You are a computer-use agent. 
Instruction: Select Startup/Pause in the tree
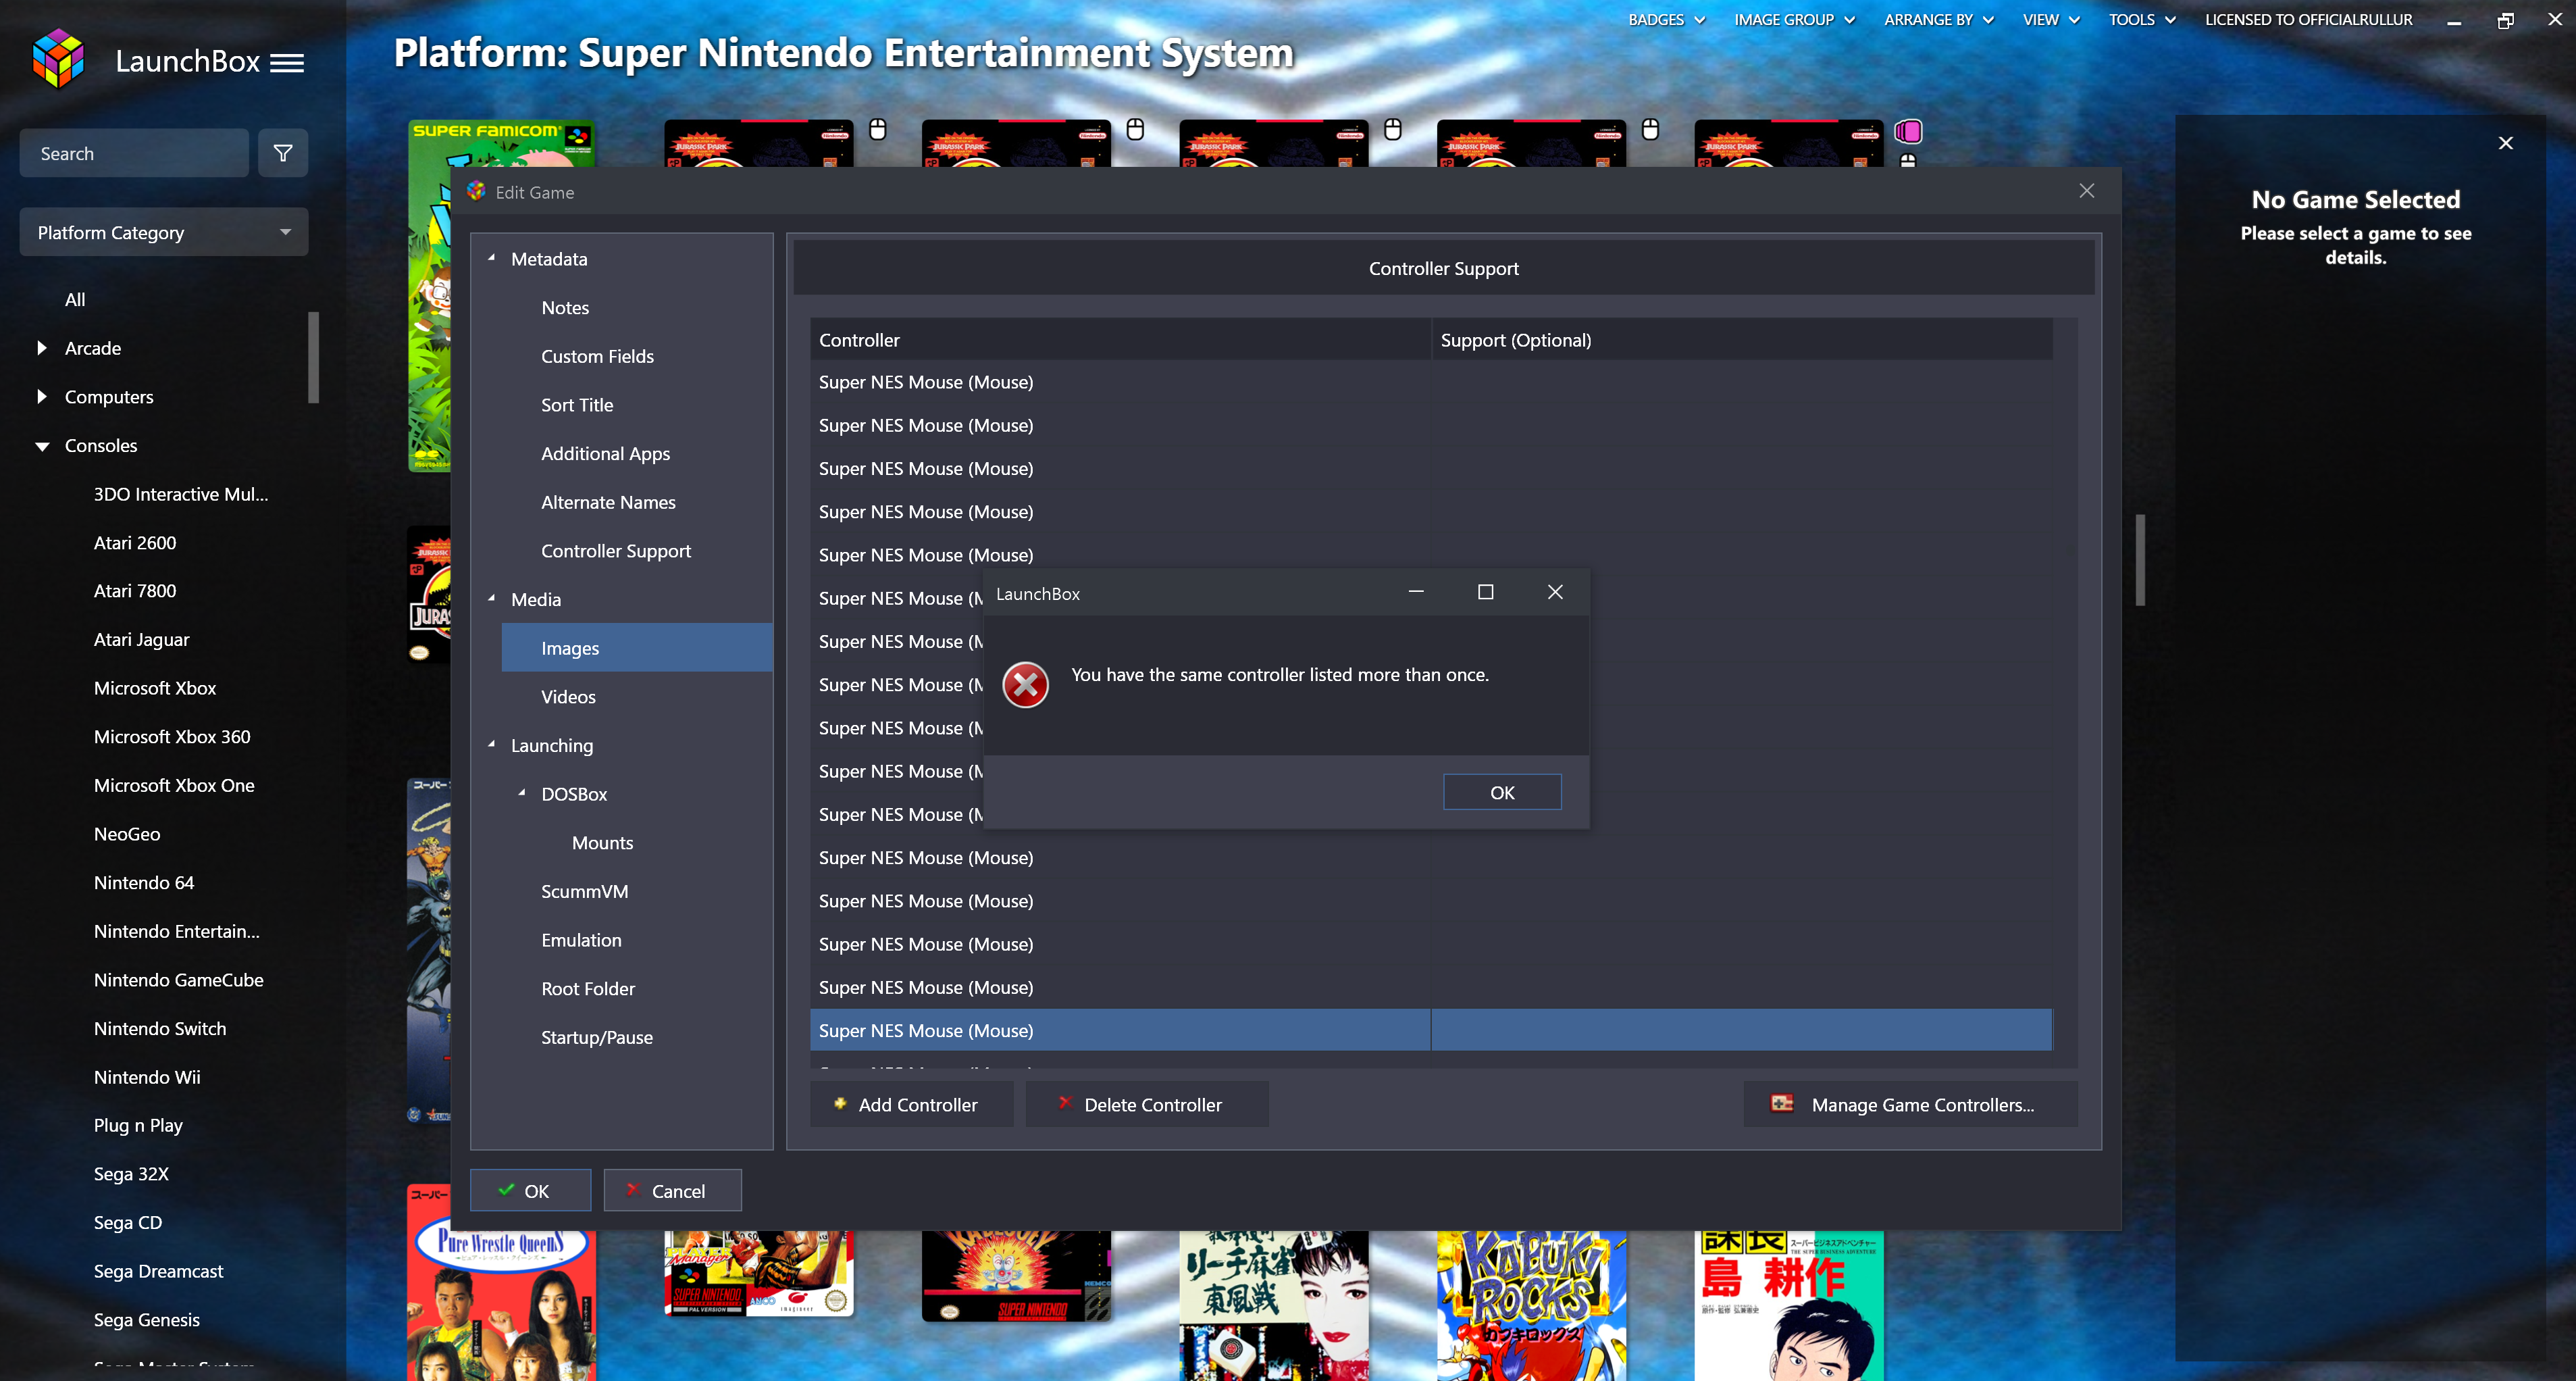[597, 1037]
